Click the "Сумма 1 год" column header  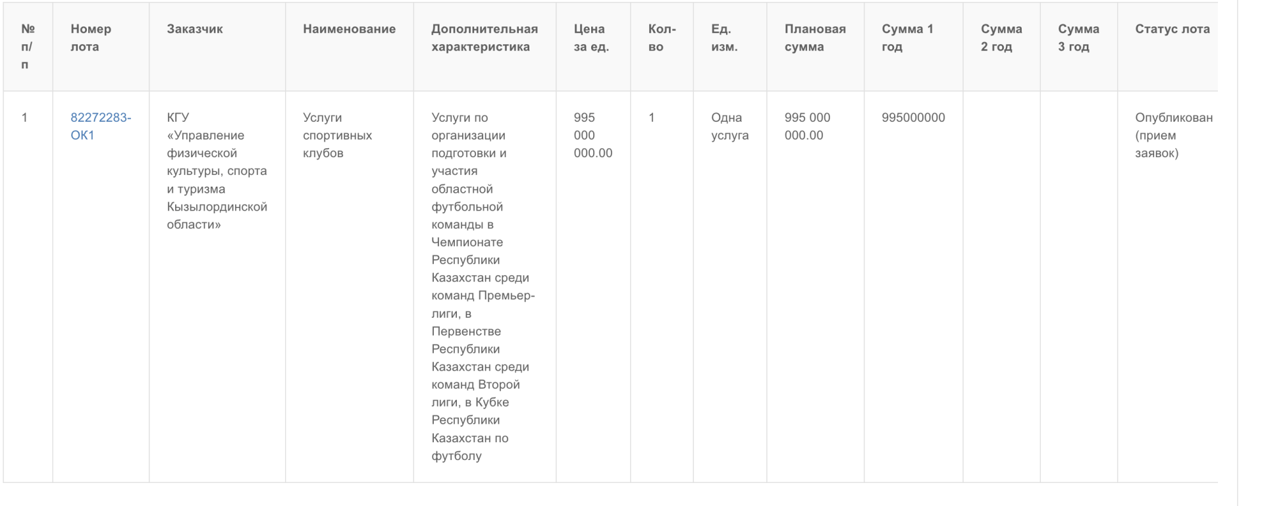coord(907,38)
